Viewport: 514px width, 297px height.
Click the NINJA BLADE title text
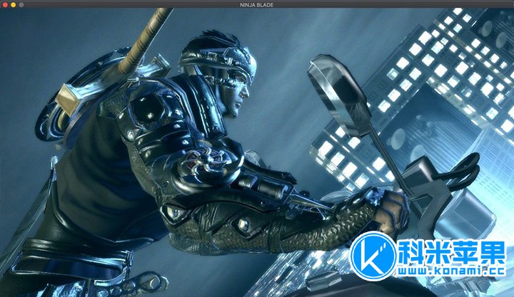[257, 4]
